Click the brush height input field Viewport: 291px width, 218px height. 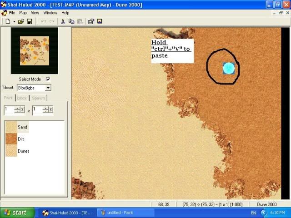tap(37, 110)
